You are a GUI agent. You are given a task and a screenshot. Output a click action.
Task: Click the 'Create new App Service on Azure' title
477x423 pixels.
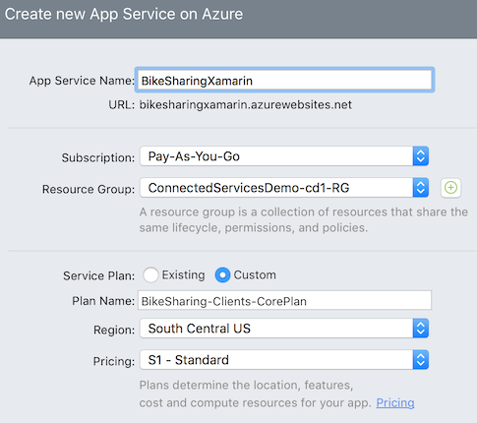[x=124, y=15]
